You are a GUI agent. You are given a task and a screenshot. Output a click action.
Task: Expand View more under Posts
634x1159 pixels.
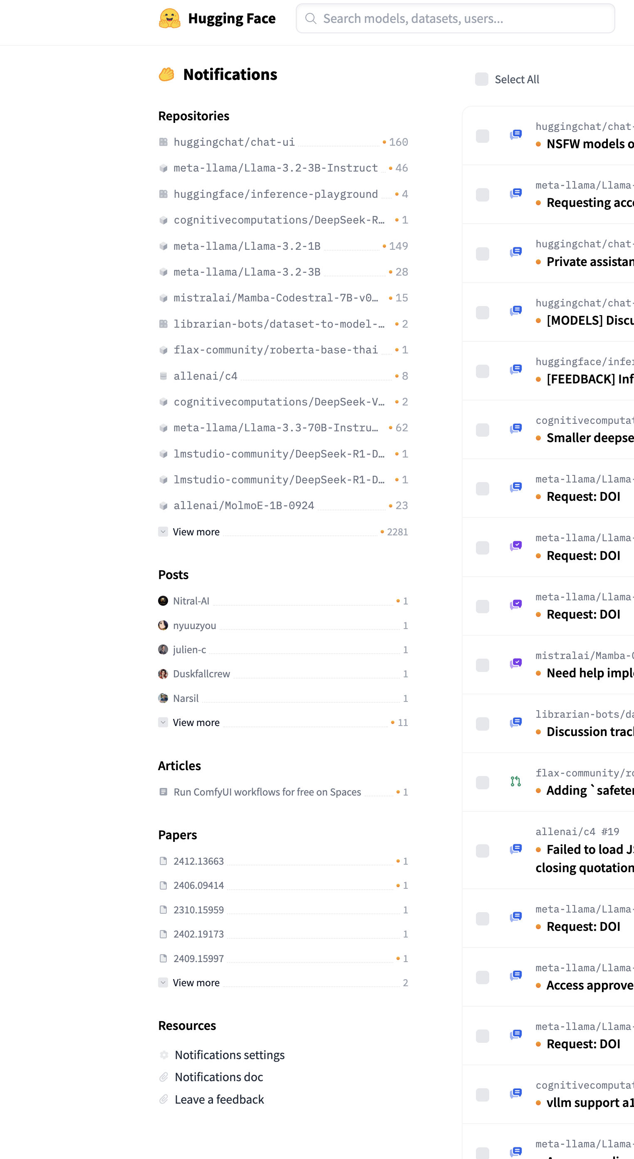196,722
